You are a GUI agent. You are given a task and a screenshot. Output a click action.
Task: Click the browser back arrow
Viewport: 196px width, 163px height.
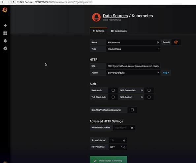click(3, 2)
